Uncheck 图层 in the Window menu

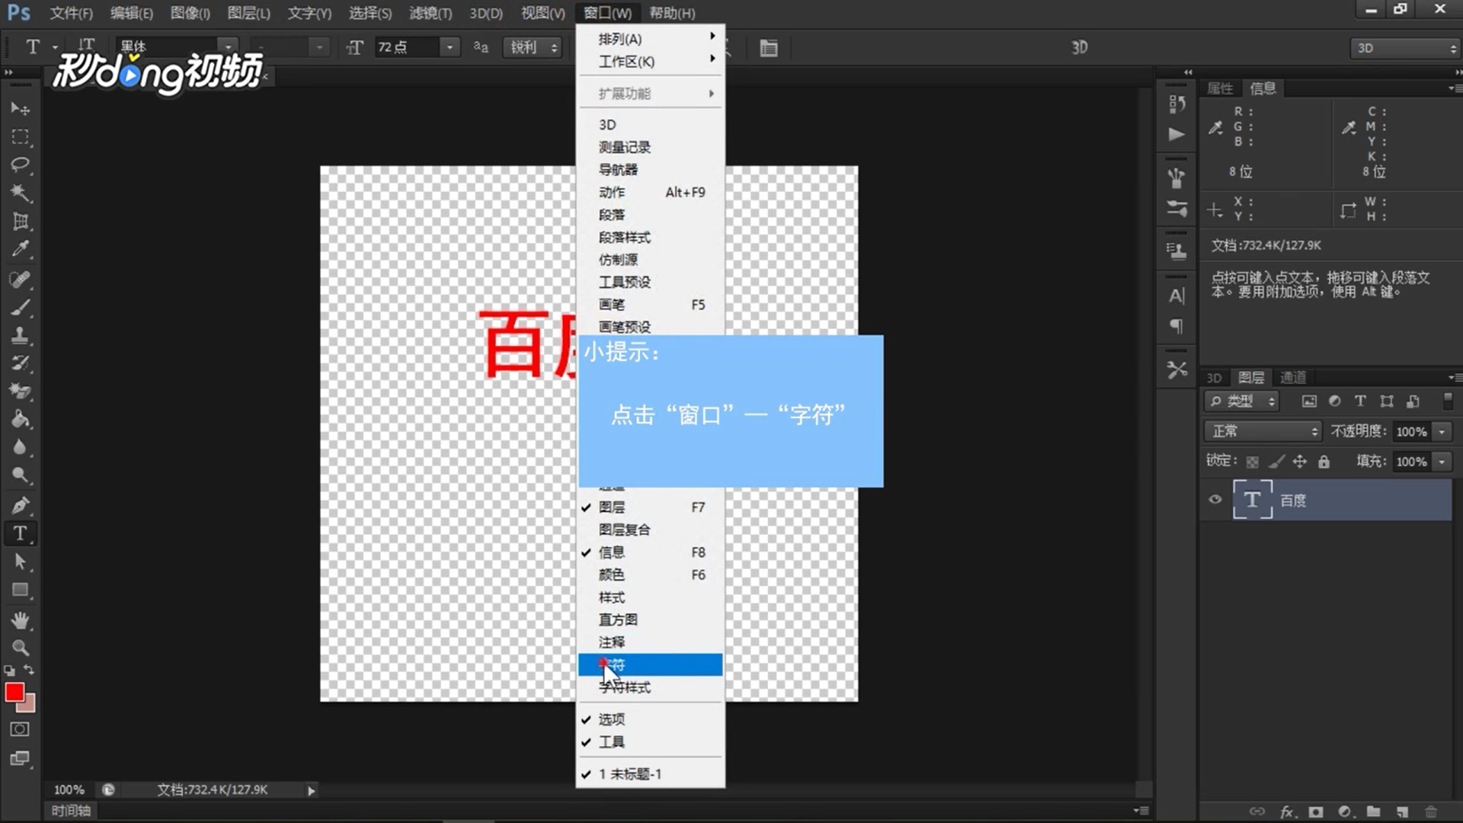[610, 507]
